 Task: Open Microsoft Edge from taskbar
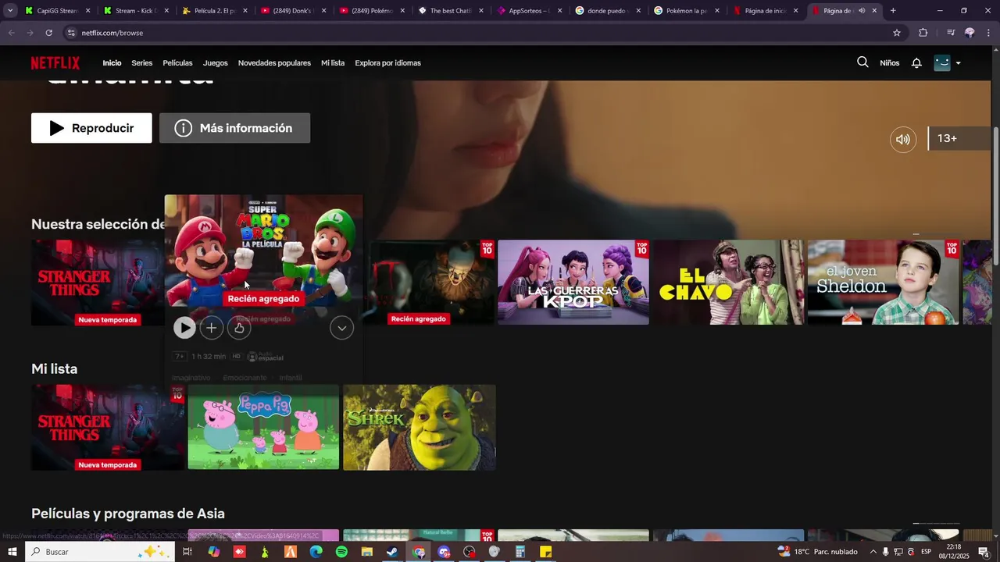pyautogui.click(x=316, y=552)
